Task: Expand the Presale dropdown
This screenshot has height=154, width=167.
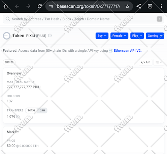Action: tap(119, 36)
